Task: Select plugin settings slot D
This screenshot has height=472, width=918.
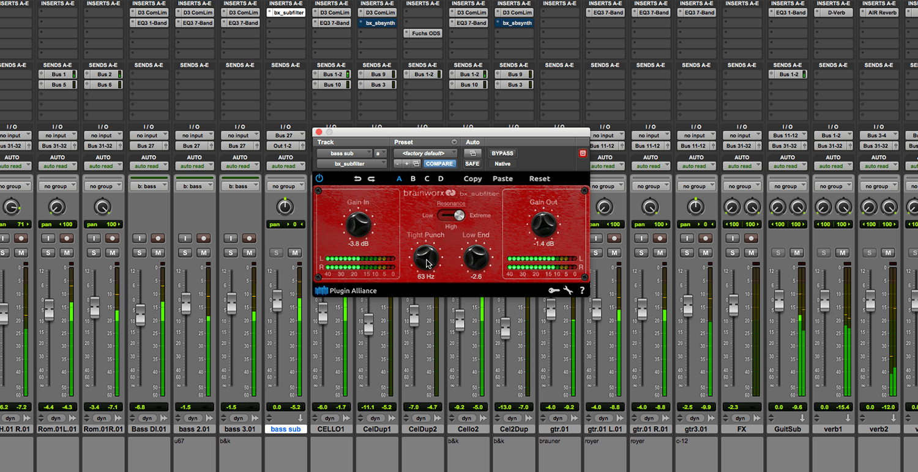Action: [x=441, y=179]
